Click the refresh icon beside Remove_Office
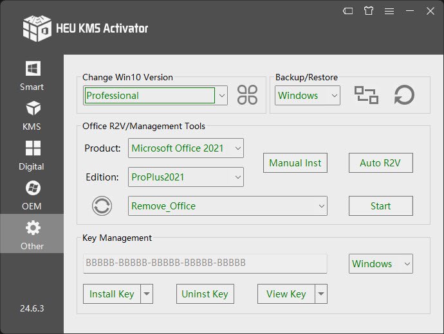 coord(102,206)
